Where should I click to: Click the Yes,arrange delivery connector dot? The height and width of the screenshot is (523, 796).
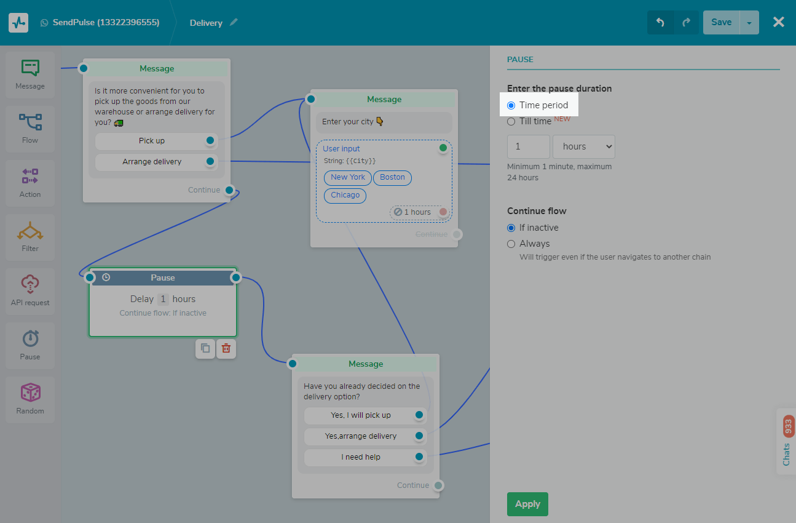pyautogui.click(x=419, y=436)
